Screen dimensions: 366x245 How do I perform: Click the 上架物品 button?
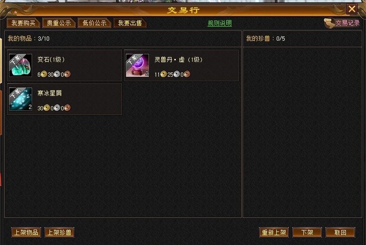(26, 232)
